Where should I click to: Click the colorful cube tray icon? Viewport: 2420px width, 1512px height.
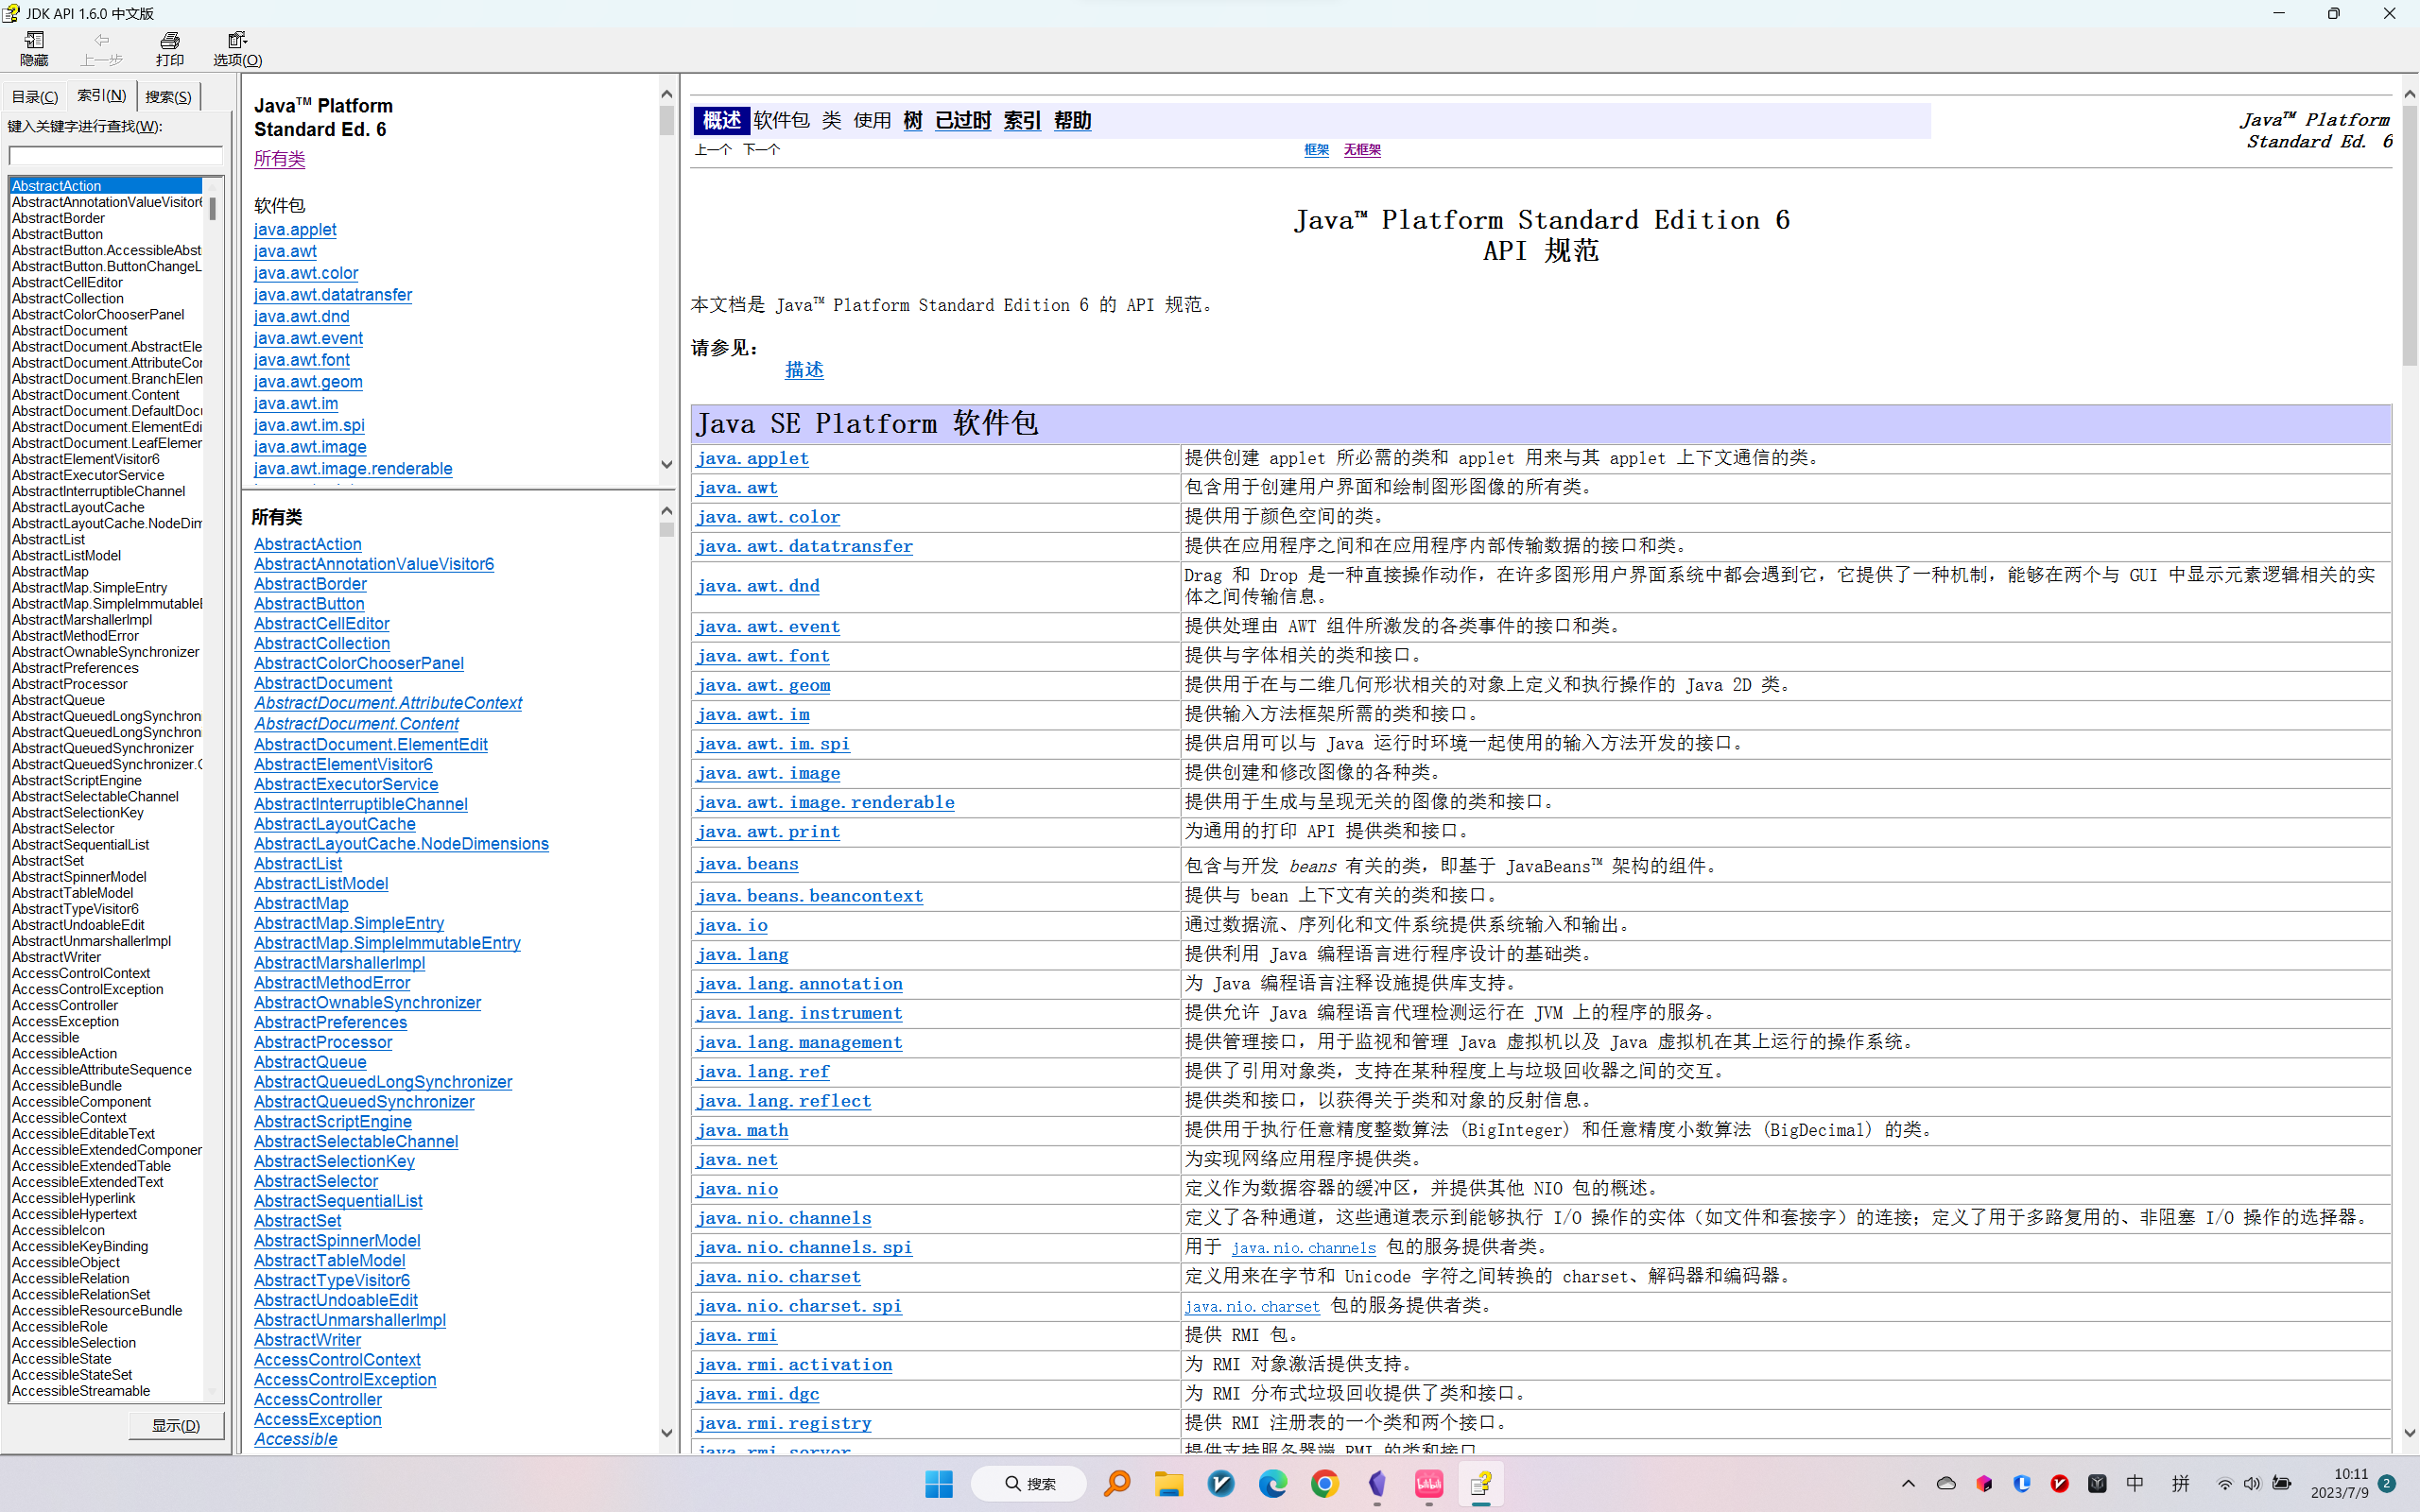[1984, 1484]
